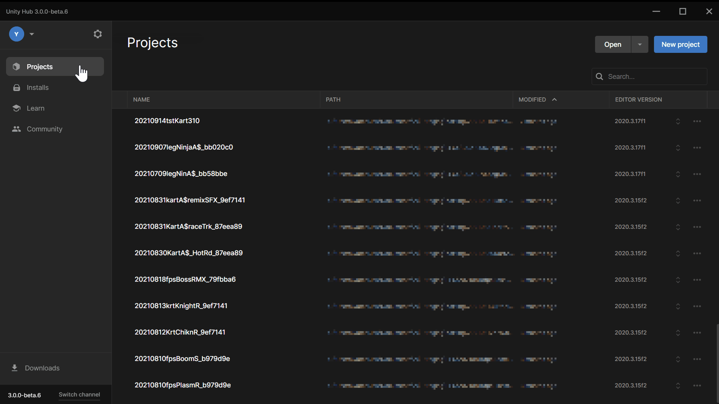The height and width of the screenshot is (404, 719).
Task: Open project 20210831kartA$remixSFX_9ef7141
Action: point(190,200)
